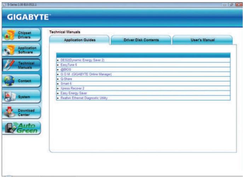
Task: Switch to the User's Manual tab
Action: [x=203, y=40]
